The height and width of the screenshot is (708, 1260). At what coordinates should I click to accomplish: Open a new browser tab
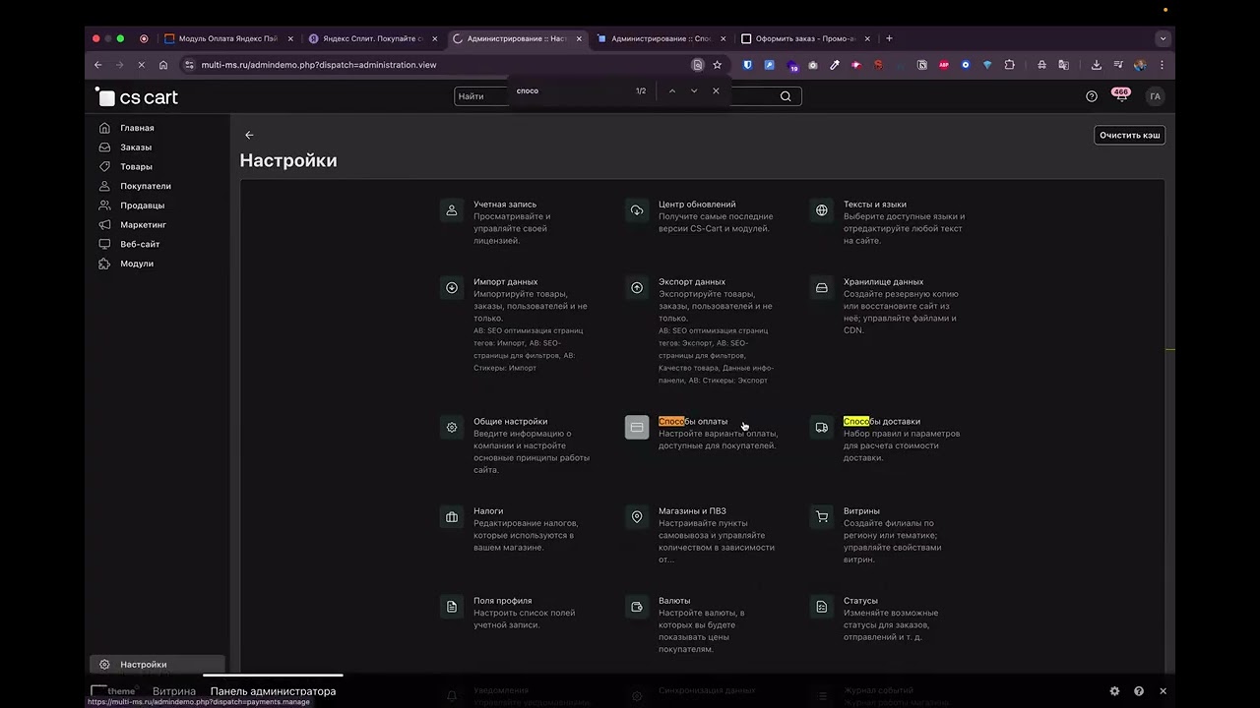point(889,38)
